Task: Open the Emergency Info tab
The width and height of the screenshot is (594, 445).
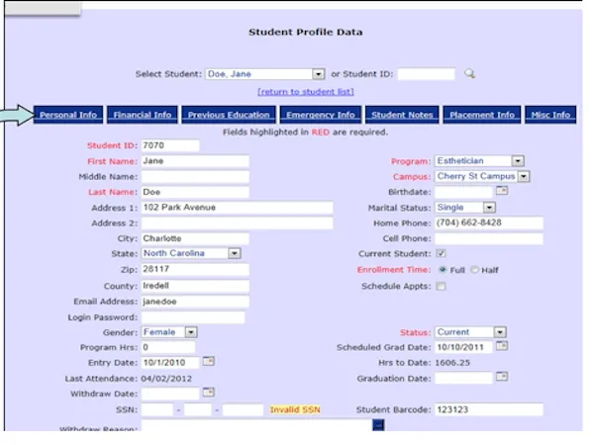Action: [321, 115]
